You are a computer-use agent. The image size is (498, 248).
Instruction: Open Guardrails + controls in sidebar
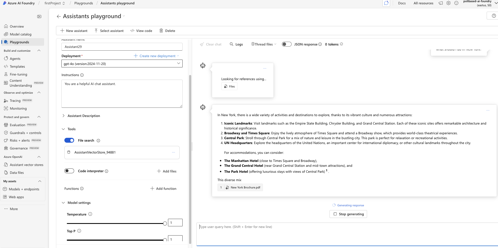25,133
